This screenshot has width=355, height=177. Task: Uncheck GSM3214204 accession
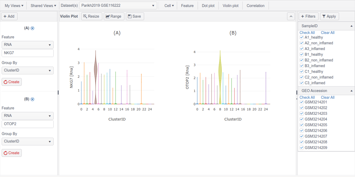tap(302, 119)
